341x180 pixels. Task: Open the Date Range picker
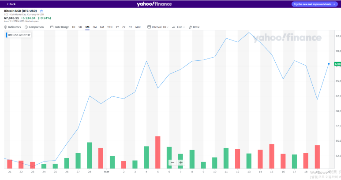pyautogui.click(x=60, y=27)
